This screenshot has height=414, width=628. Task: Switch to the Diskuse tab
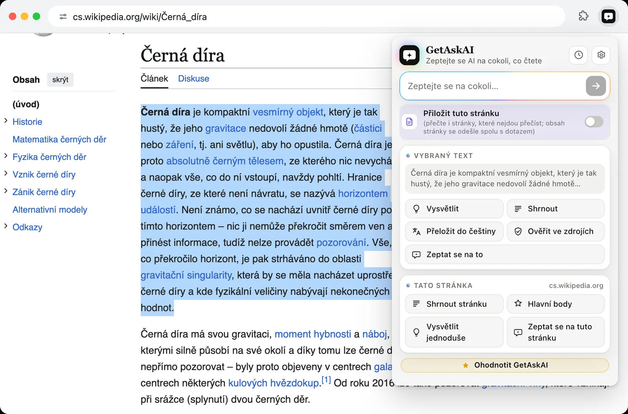point(194,78)
